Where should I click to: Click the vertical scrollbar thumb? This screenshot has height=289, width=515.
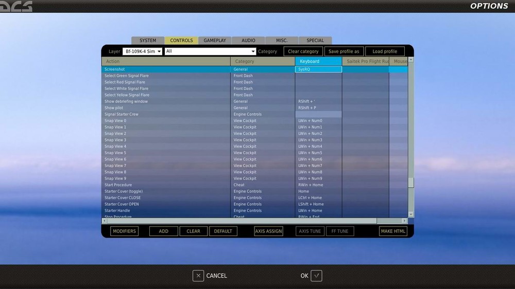coord(411,183)
